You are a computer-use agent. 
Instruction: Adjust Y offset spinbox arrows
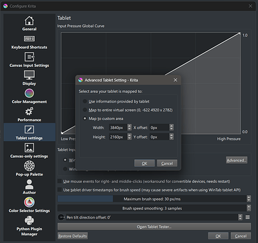[172, 137]
